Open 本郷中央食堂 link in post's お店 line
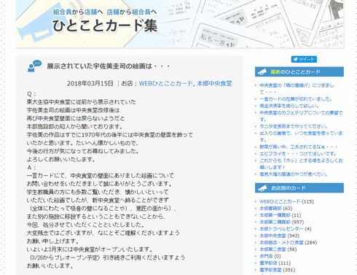 pos(214,83)
